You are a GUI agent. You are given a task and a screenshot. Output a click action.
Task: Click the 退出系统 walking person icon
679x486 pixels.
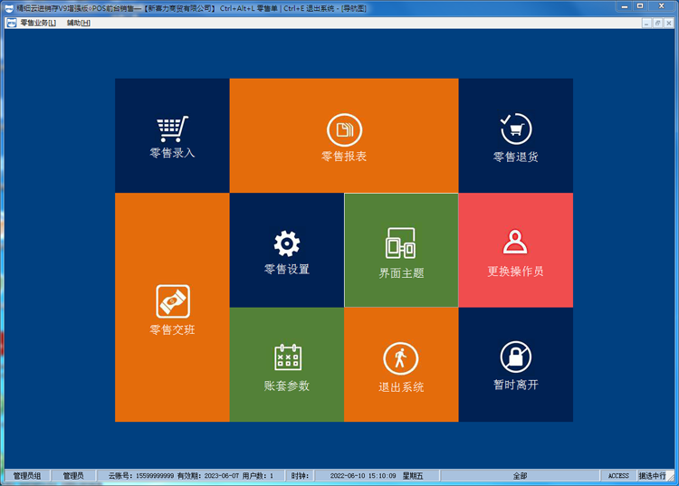[x=401, y=358]
